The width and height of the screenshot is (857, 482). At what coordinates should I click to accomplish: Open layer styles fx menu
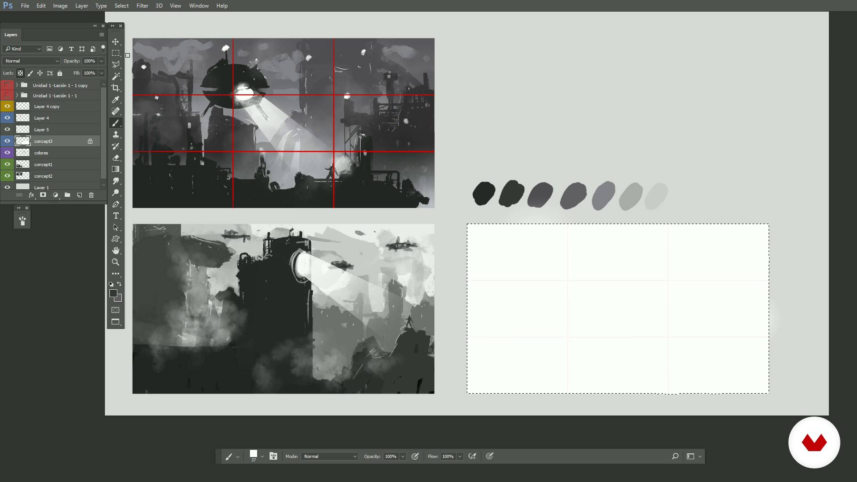(x=31, y=195)
